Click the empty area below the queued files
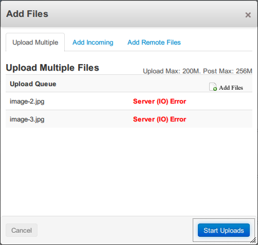 (x=129, y=171)
